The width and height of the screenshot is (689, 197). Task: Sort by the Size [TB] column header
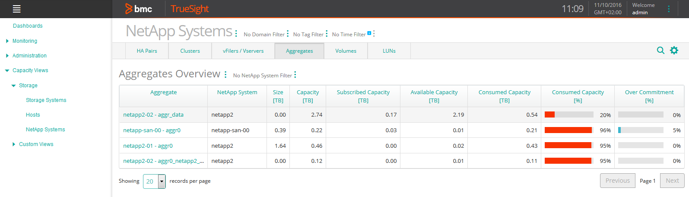(278, 96)
